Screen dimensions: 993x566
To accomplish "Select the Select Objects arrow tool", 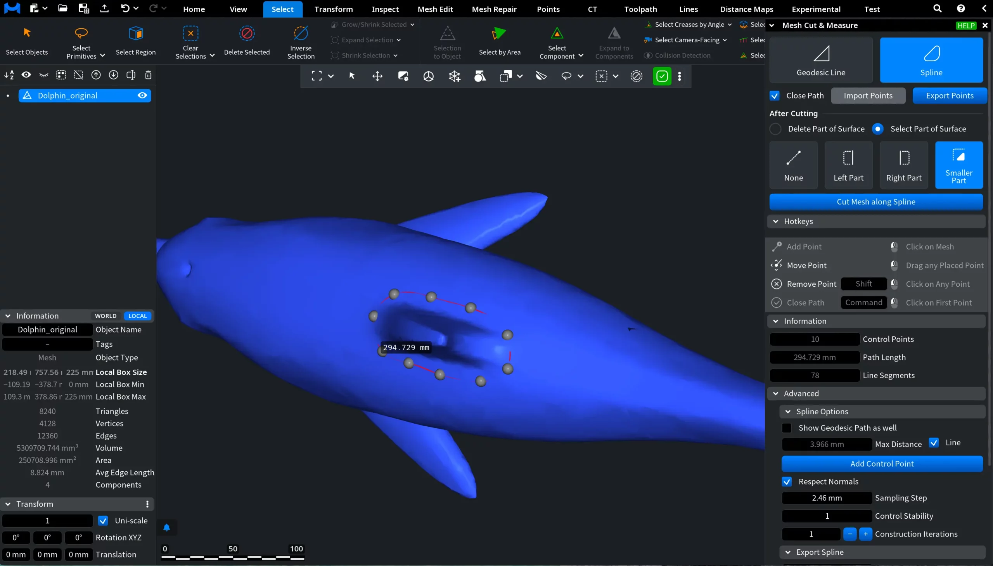I will coord(27,41).
